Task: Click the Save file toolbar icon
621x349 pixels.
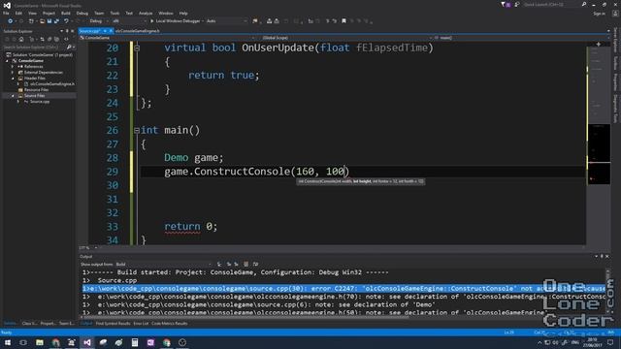Action: click(49, 21)
